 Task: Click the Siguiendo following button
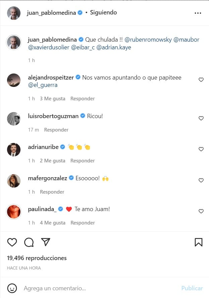point(103,13)
